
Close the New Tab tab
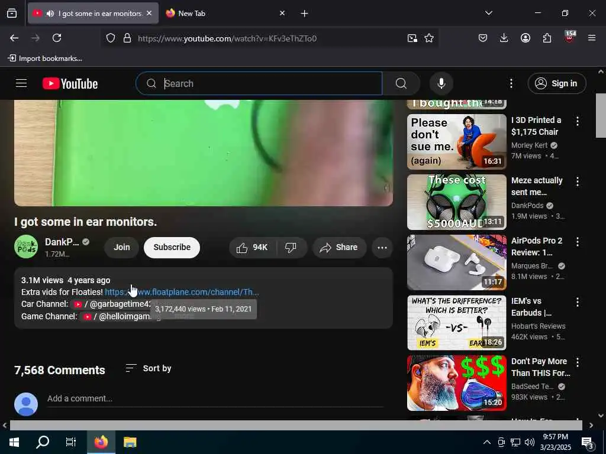tap(282, 13)
